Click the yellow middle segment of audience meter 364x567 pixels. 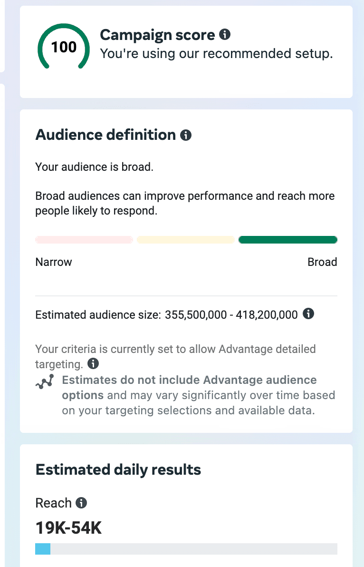pyautogui.click(x=186, y=240)
